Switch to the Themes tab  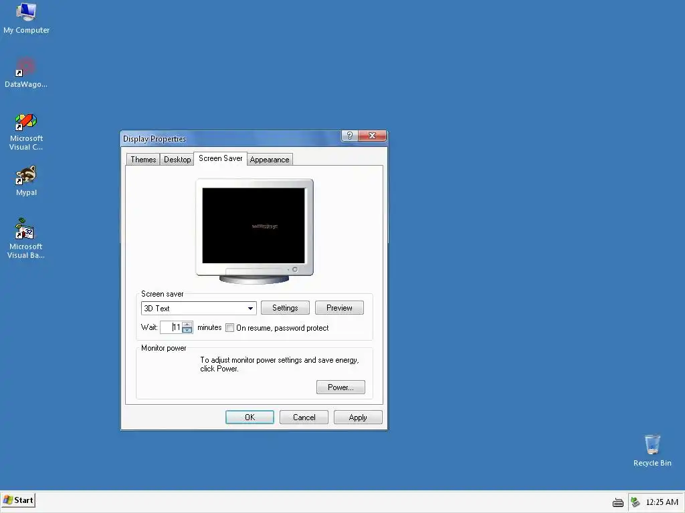point(143,160)
